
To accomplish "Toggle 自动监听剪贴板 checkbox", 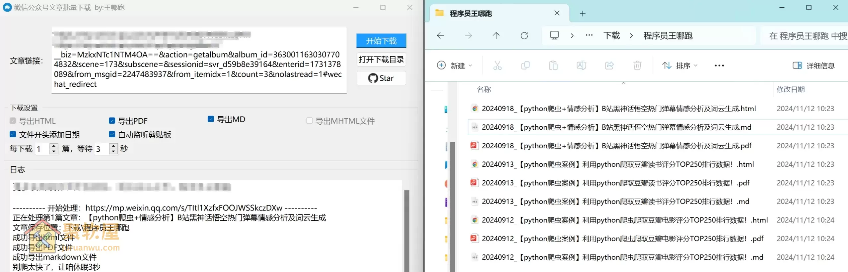I will tap(112, 134).
